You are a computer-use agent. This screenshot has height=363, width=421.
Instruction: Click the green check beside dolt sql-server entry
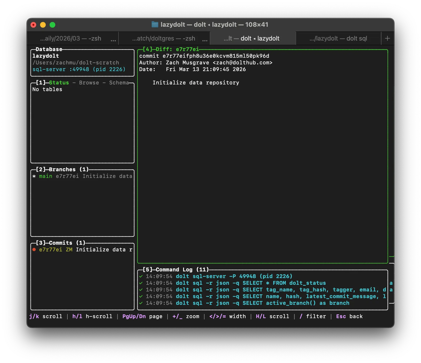(x=141, y=276)
